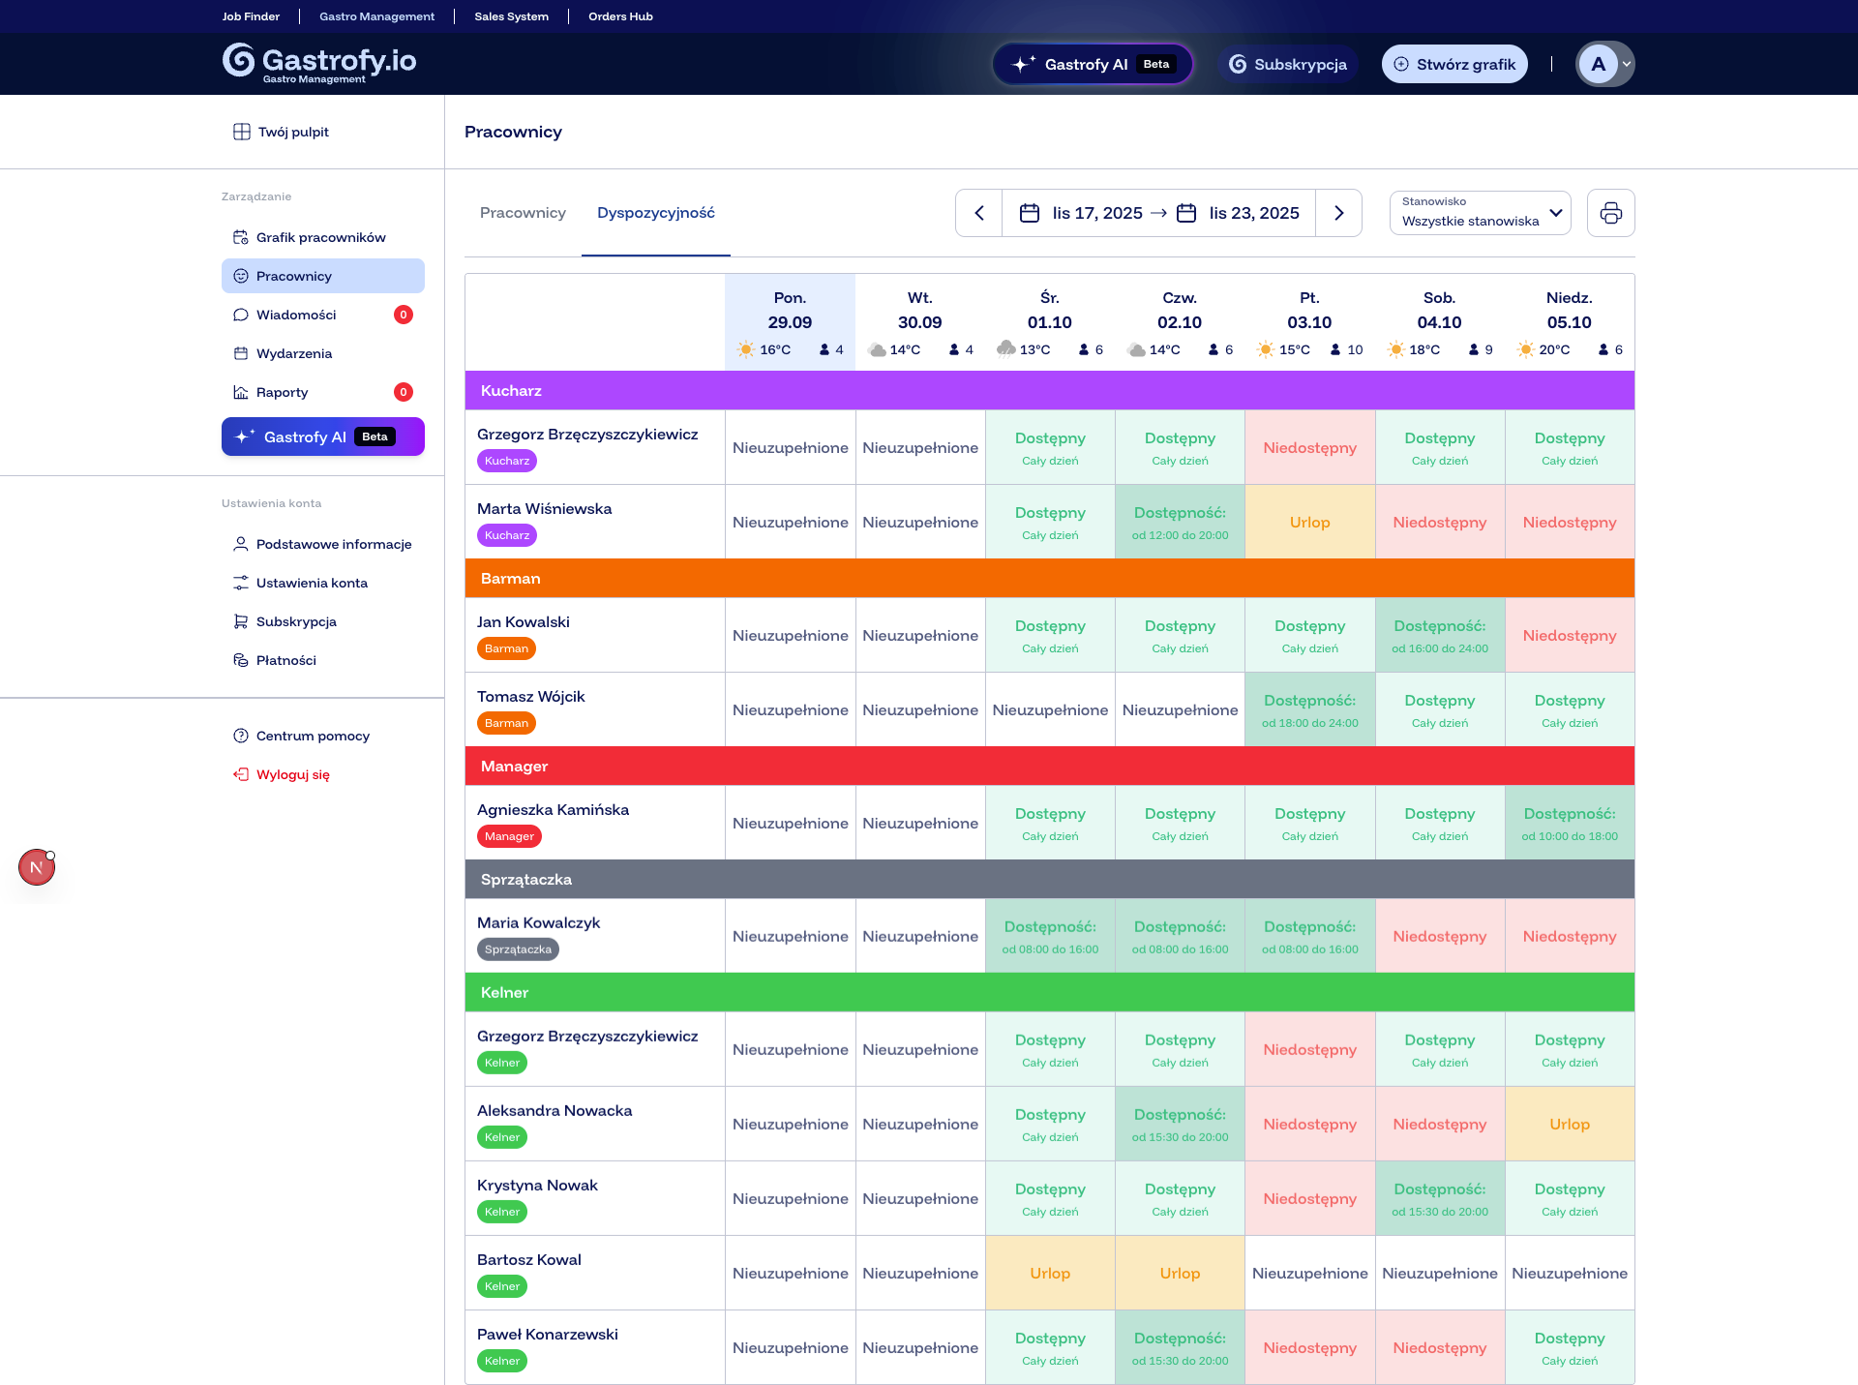Advance to next week with right arrow
The height and width of the screenshot is (1385, 1858).
tap(1338, 213)
